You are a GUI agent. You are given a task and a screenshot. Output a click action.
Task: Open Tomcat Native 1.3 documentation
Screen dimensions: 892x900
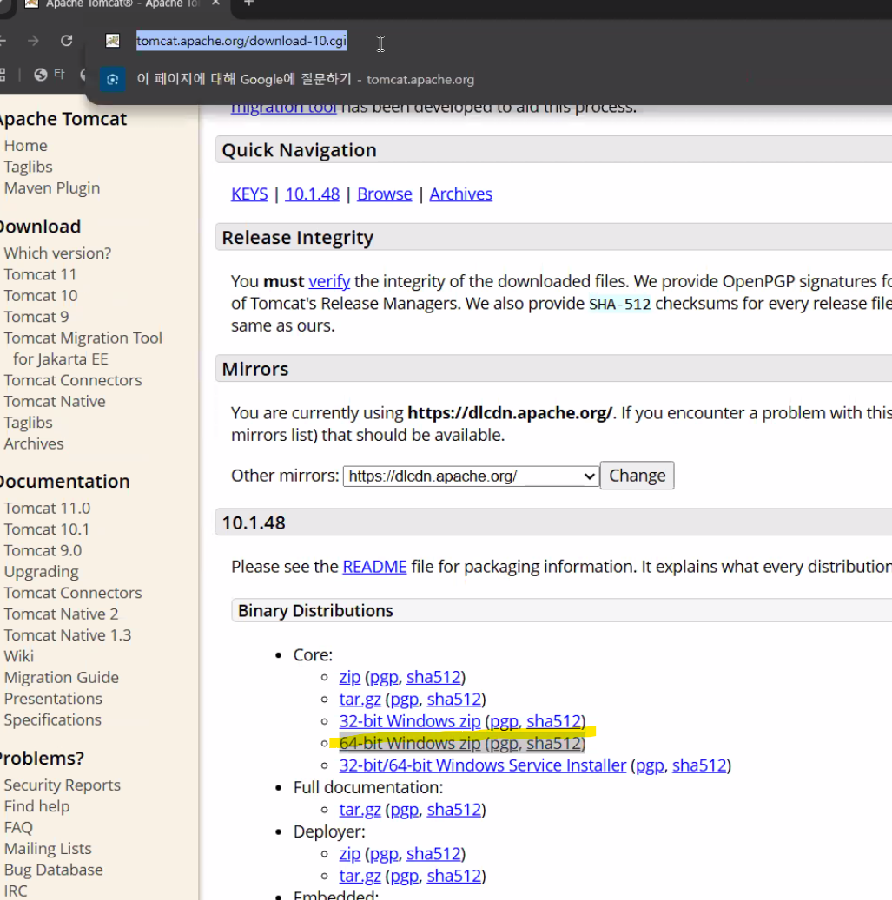[x=68, y=635]
